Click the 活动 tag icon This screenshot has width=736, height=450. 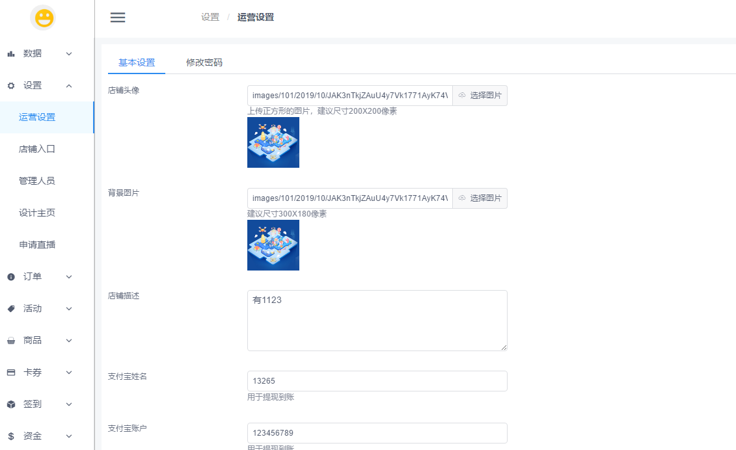11,309
